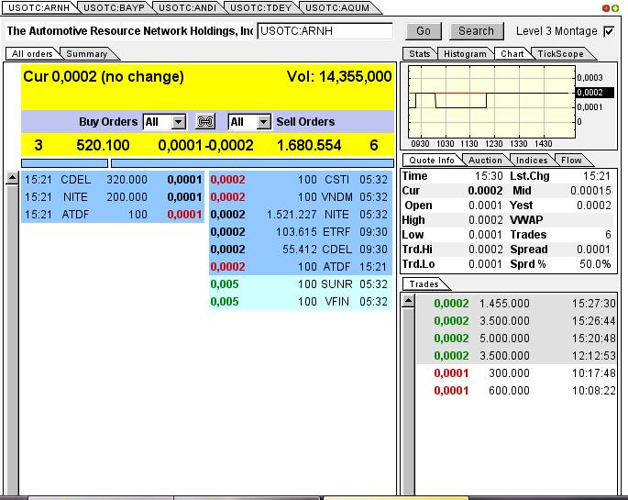Open the Flow tab
Image resolution: width=628 pixels, height=500 pixels.
[x=570, y=161]
